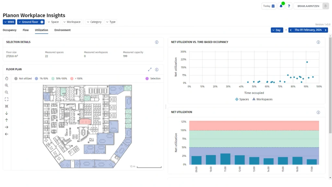Click the 09:00 utilization bar
The width and height of the screenshot is (332, 187).
click(x=196, y=160)
